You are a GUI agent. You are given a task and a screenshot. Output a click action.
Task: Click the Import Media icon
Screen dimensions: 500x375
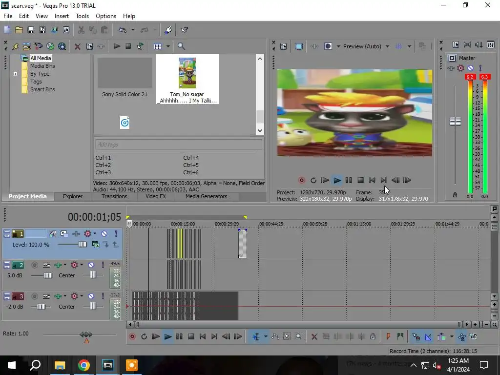pyautogui.click(x=26, y=46)
